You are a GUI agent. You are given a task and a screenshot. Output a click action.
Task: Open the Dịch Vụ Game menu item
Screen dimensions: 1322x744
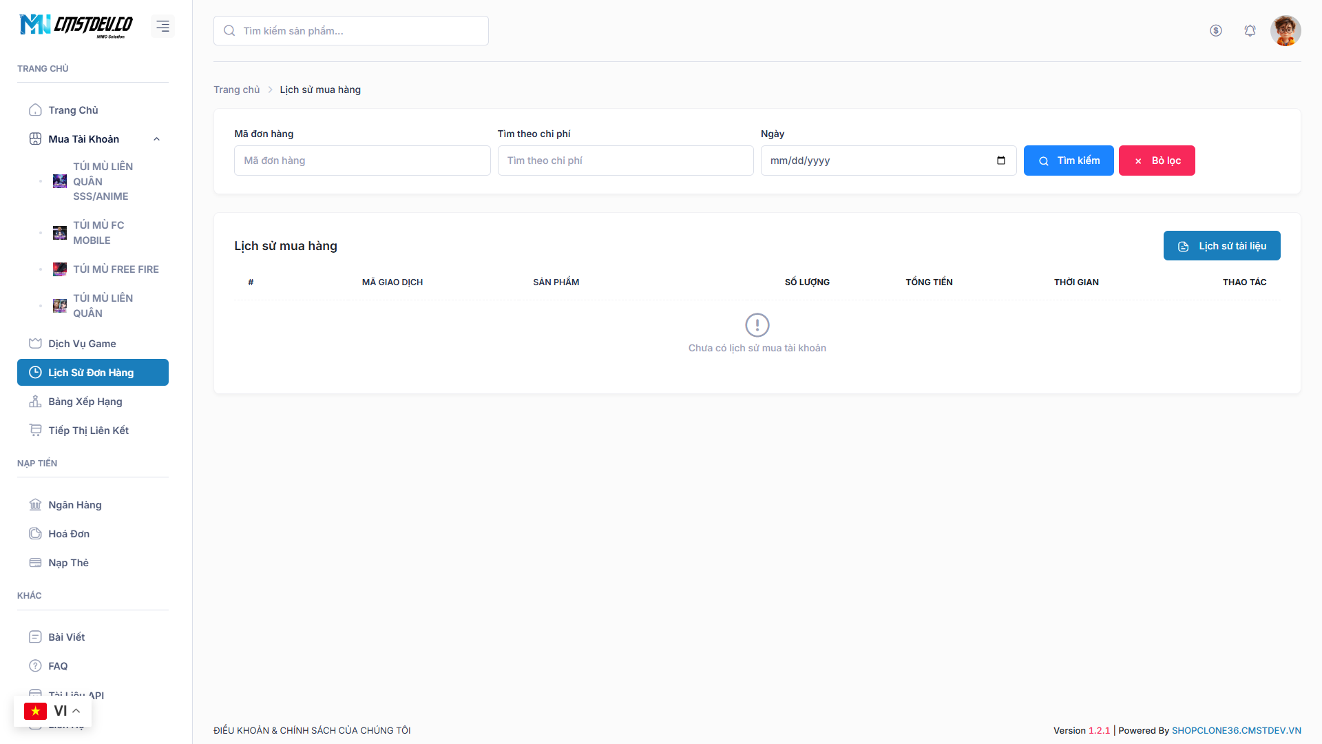tap(81, 344)
